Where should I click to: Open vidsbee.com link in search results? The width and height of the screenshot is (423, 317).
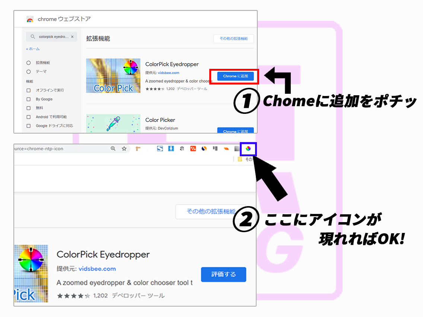(169, 73)
